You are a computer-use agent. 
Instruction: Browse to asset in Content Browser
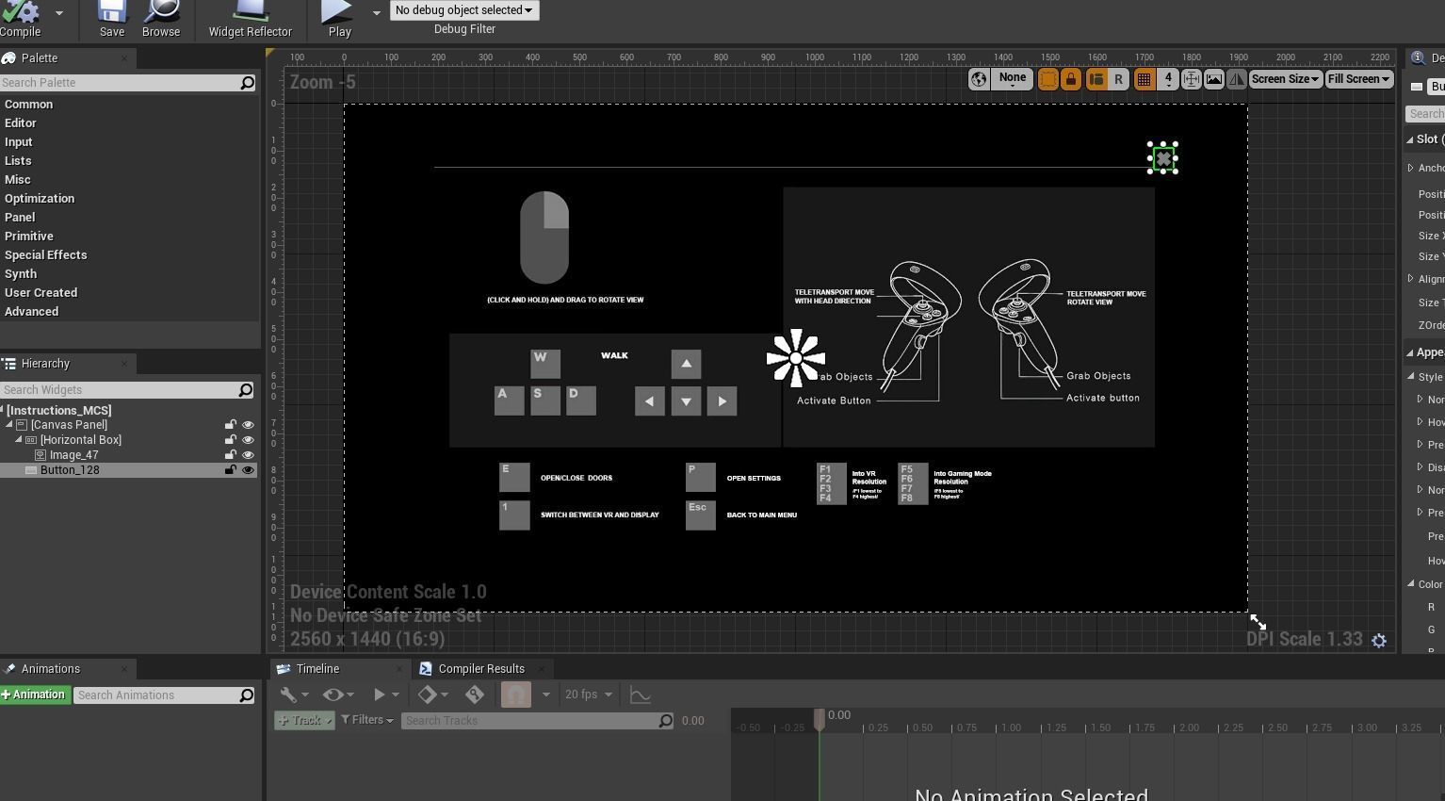pos(161,19)
